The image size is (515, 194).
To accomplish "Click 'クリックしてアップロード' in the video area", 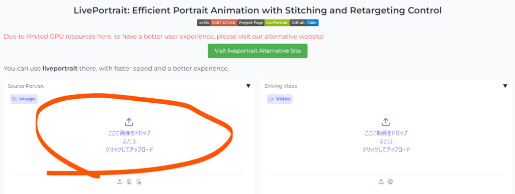I will tap(386, 149).
